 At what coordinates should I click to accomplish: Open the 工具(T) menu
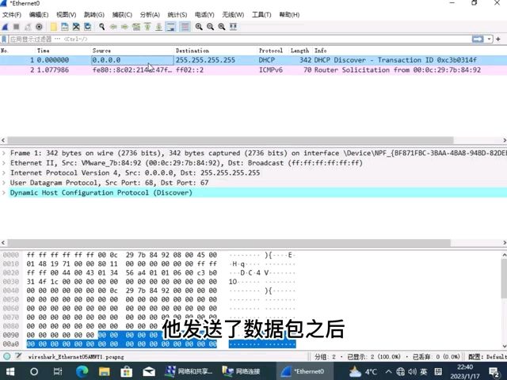point(261,15)
